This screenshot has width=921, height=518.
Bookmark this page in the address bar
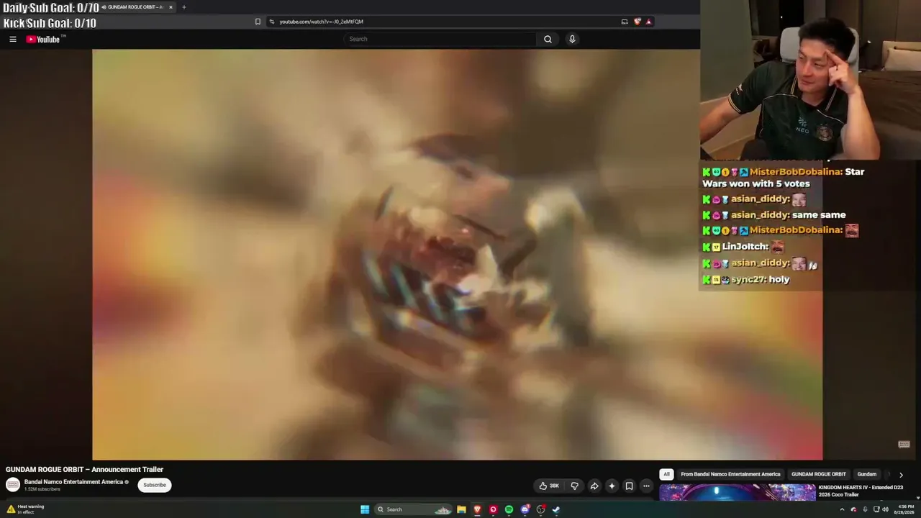tap(258, 22)
